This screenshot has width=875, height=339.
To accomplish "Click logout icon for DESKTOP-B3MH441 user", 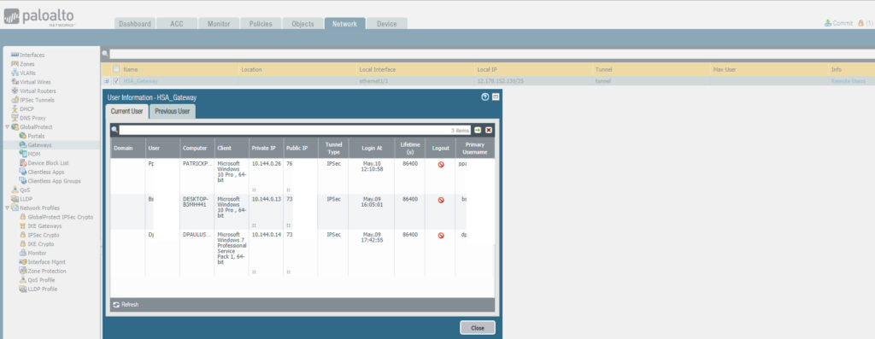I will coord(441,200).
